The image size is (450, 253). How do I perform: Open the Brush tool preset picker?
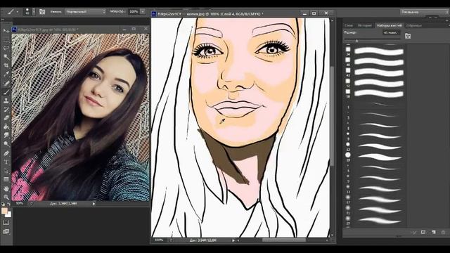coord(12,12)
